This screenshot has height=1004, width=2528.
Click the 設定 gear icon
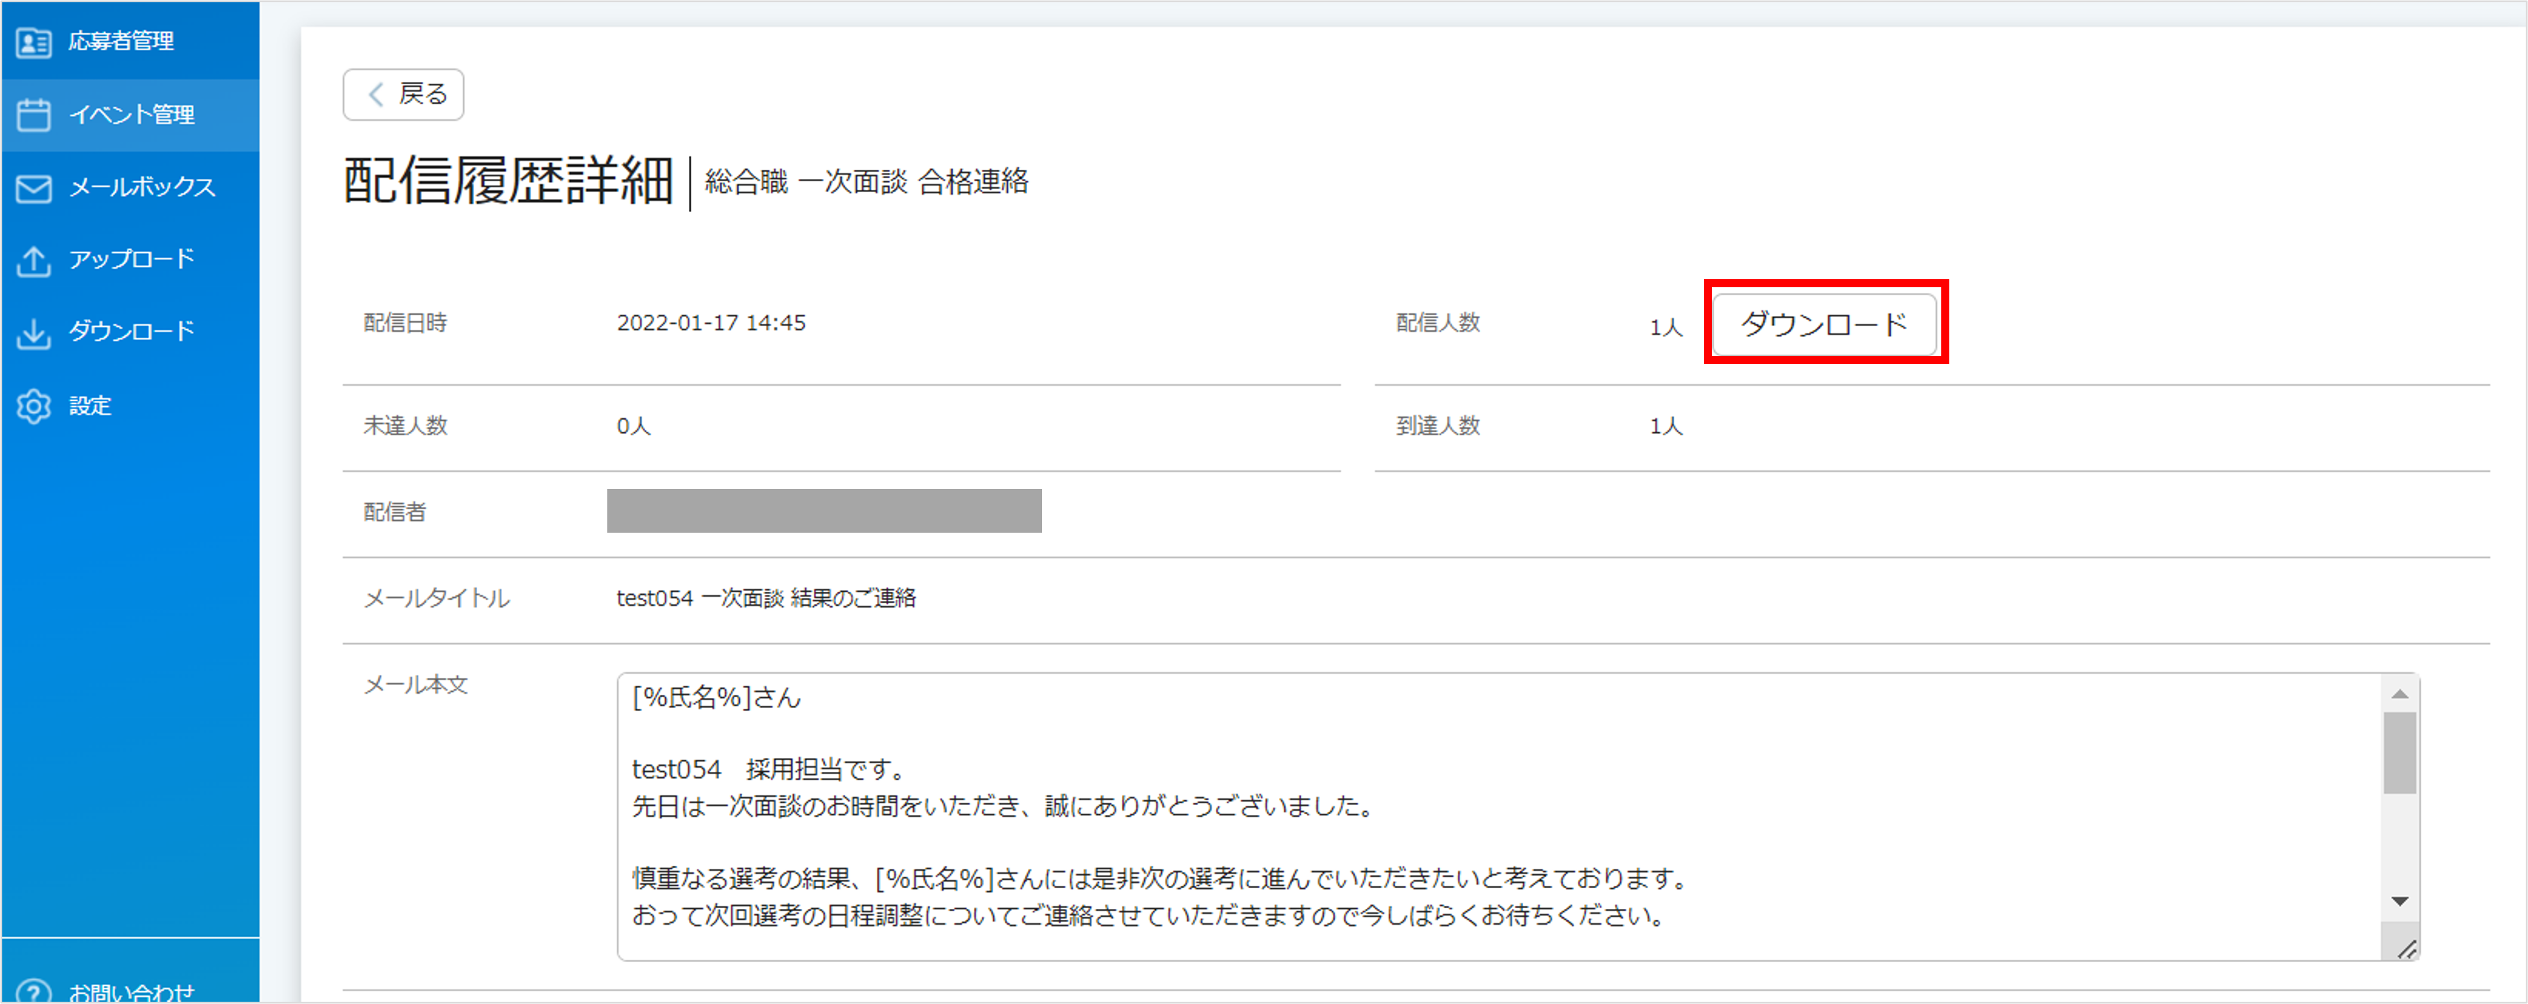(34, 405)
